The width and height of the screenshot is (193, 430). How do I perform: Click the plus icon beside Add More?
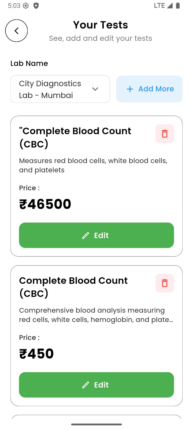point(130,89)
